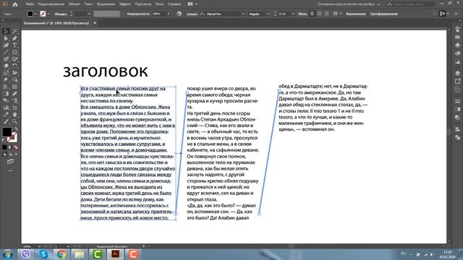The image size is (463, 260).
Task: Expand zoom level dropdown in status bar
Action: 39,246
